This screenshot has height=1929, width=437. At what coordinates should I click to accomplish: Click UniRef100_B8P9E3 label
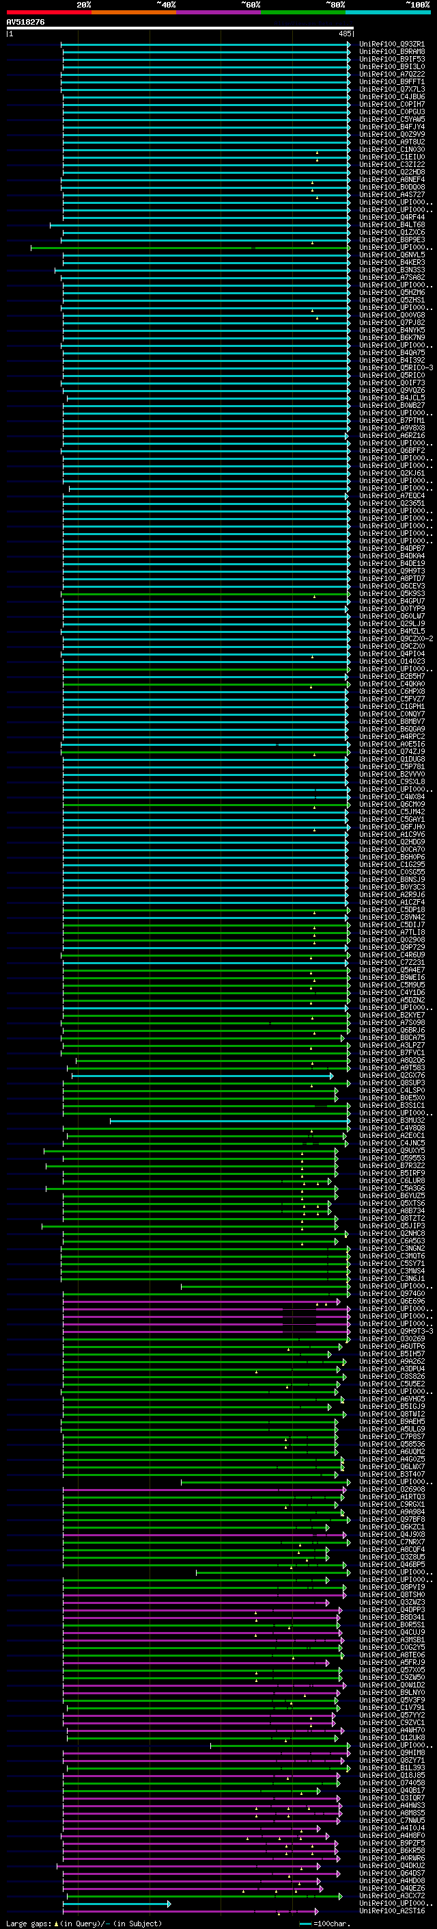tap(391, 239)
